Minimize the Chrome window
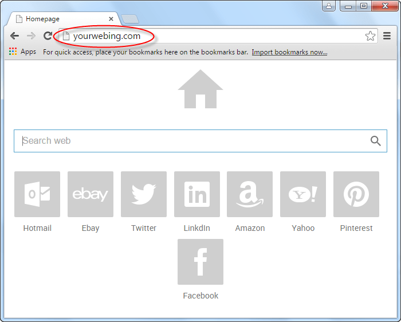The height and width of the screenshot is (322, 401). 348,6
